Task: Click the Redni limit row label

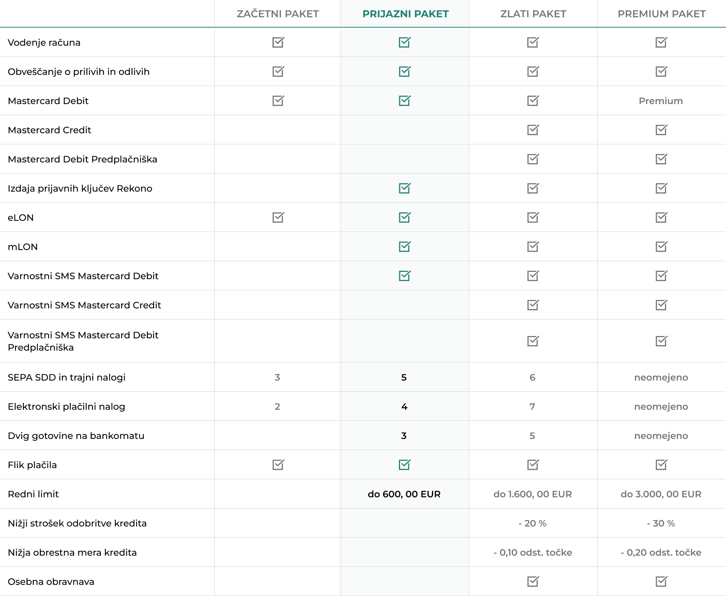Action: pos(33,494)
